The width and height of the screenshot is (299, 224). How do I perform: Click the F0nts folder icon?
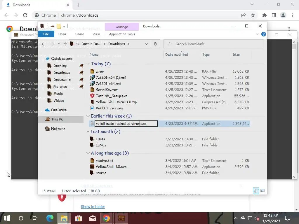click(x=92, y=139)
